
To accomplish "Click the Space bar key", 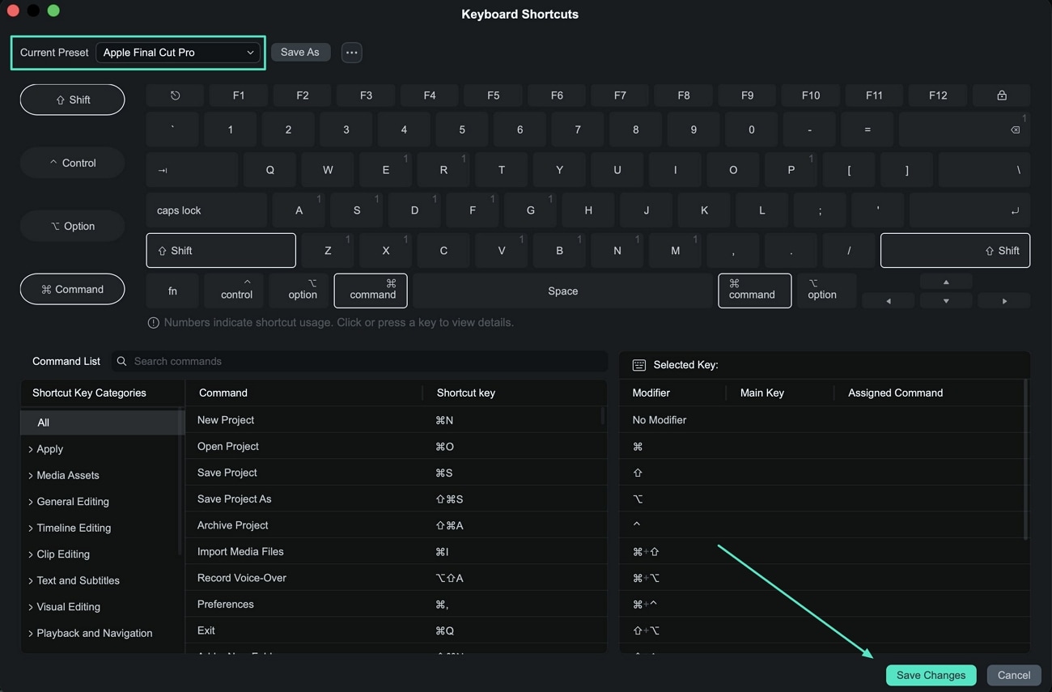I will point(562,291).
